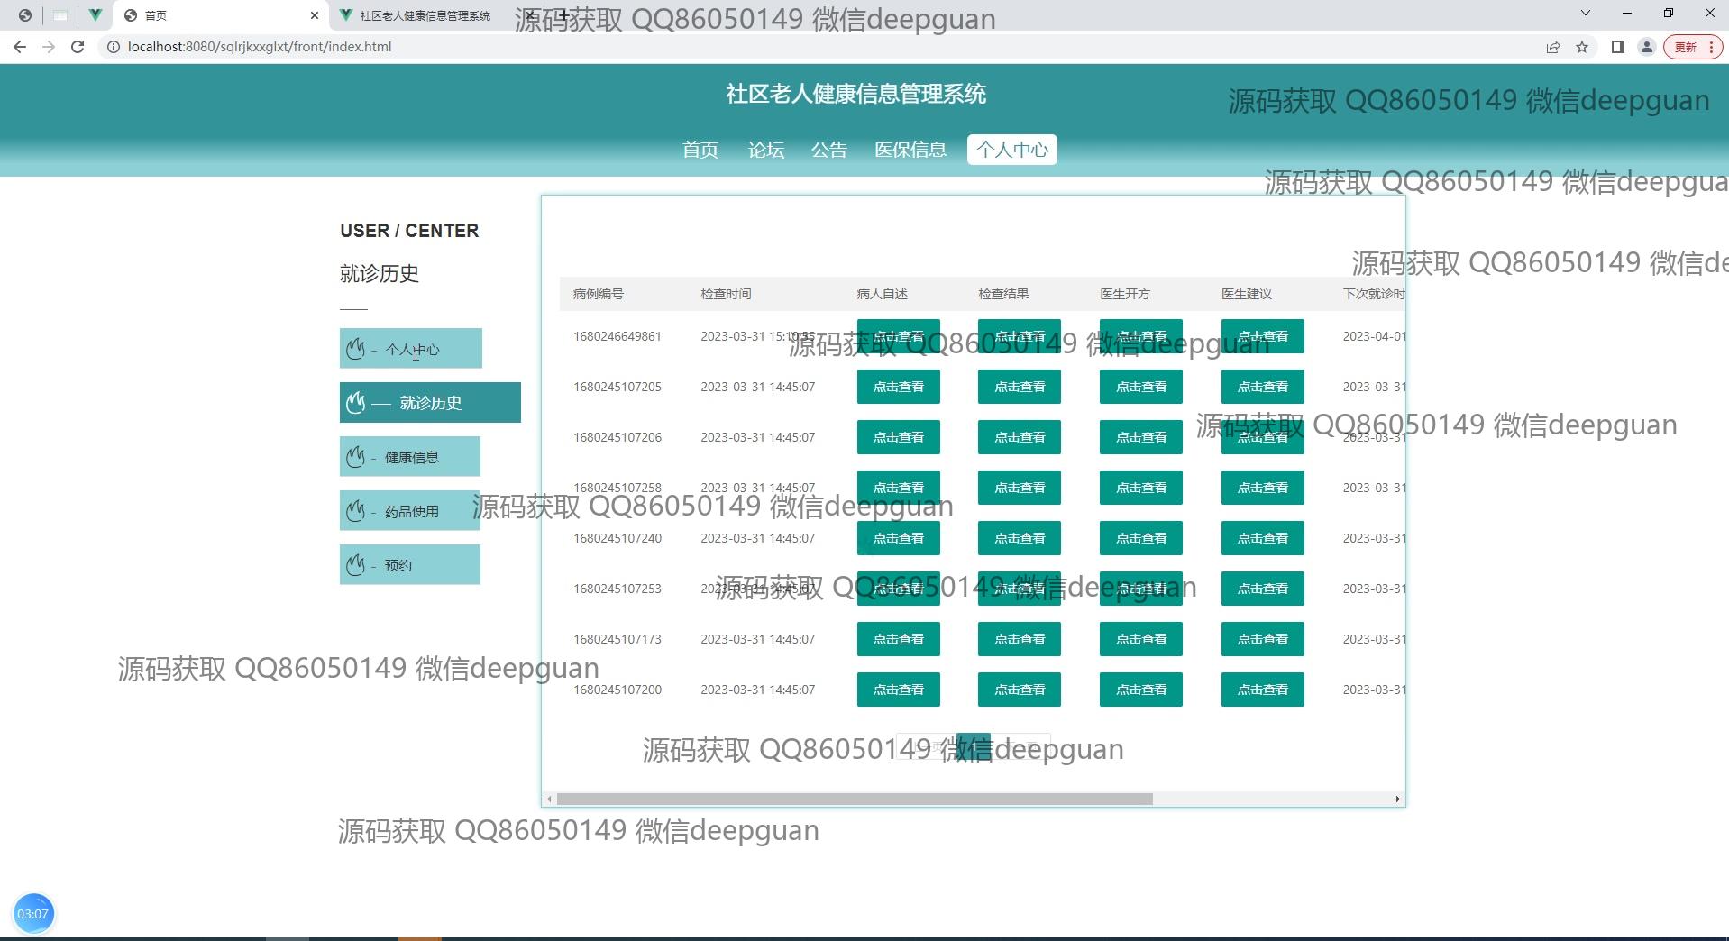
Task: Click the browser address bar URL
Action: [x=260, y=47]
